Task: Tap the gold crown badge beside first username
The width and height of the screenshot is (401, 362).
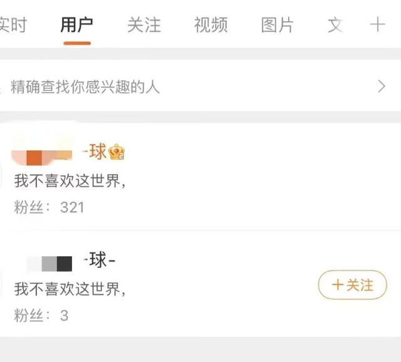Action: click(x=117, y=152)
